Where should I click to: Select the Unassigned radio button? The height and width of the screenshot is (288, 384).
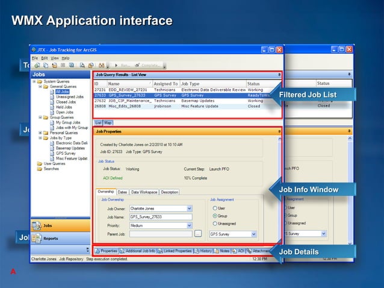click(x=215, y=224)
